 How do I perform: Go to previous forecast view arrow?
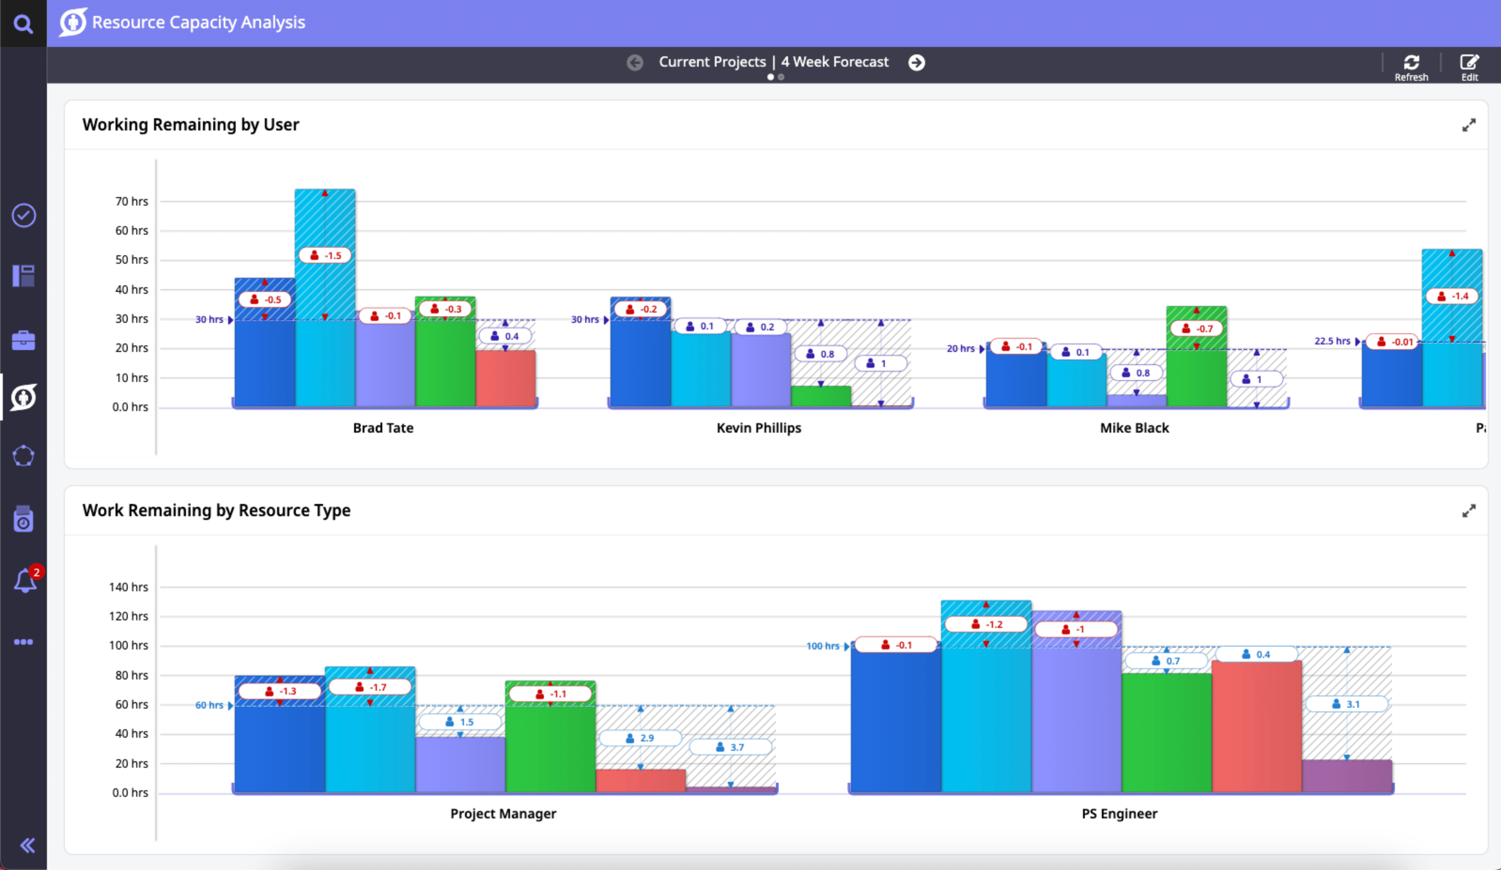pos(635,62)
